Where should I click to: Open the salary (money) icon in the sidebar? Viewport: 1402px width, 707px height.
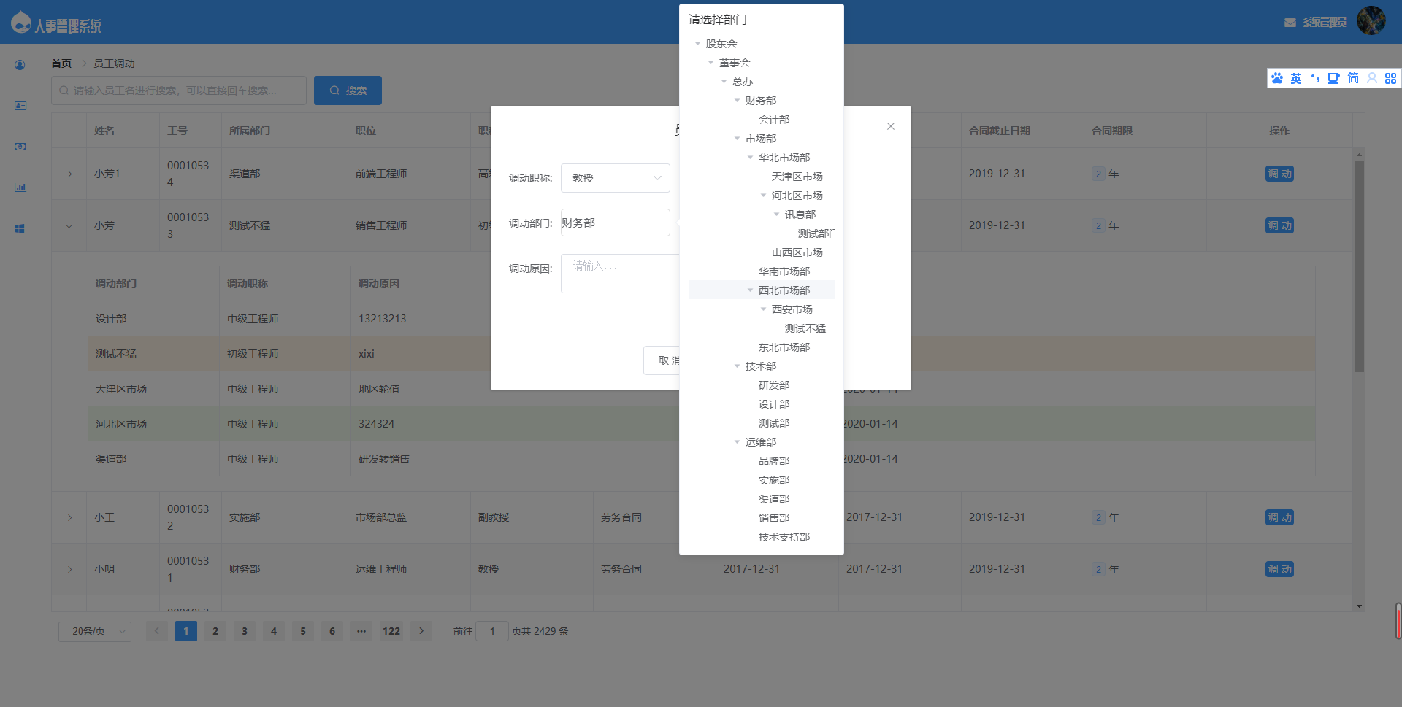(20, 146)
